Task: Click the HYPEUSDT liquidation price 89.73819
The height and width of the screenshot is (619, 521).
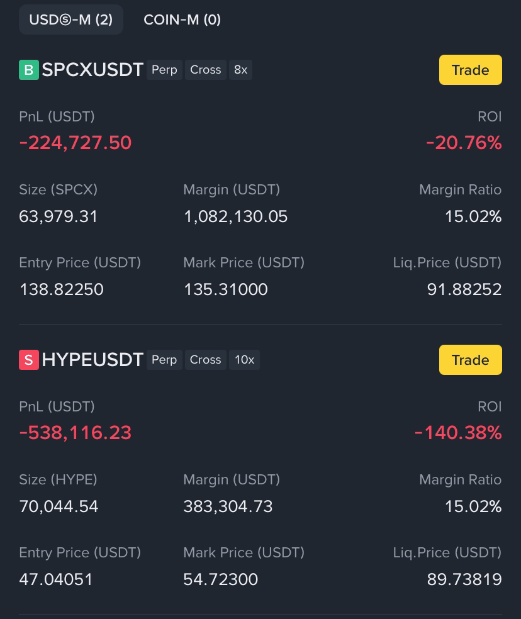Action: point(464,579)
